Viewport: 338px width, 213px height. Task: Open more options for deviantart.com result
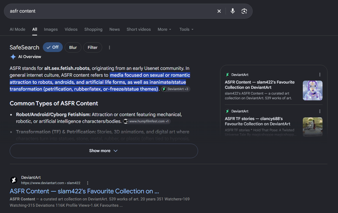point(88,183)
